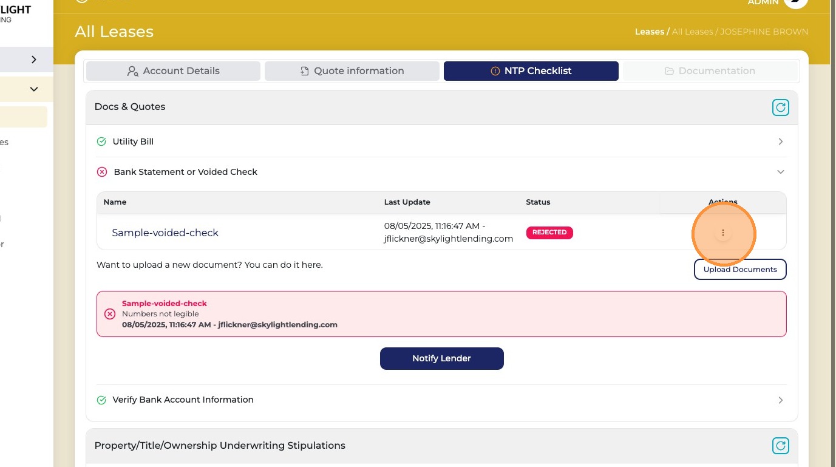Click the page scrollbar on the right edge
836x467 pixels.
(832, 233)
